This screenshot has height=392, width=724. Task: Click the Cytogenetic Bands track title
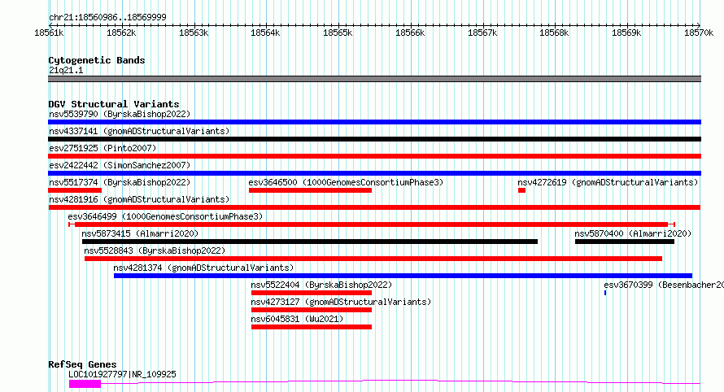point(97,60)
